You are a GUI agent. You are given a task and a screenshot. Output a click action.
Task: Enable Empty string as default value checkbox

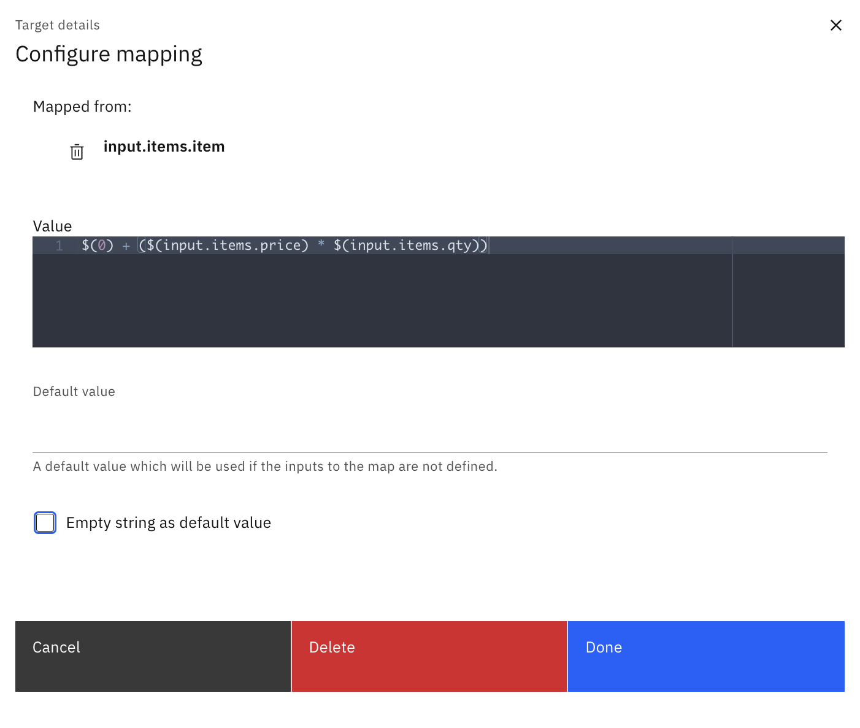pos(45,523)
